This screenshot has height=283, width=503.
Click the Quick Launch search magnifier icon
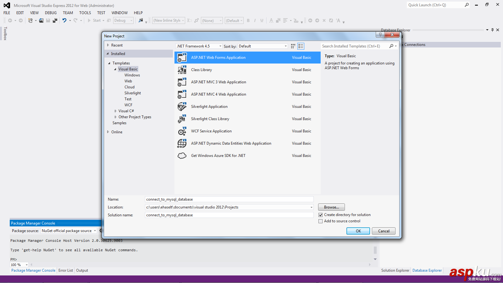click(x=467, y=5)
